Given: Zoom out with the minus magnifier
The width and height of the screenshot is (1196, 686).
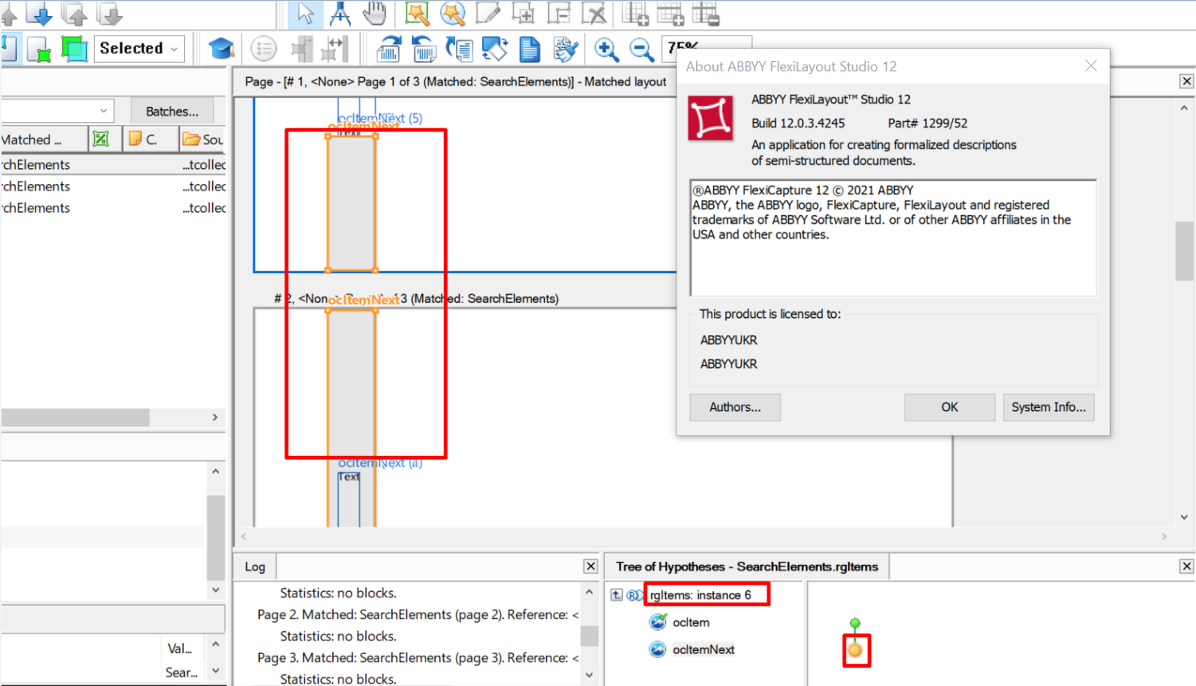Looking at the screenshot, I should pos(641,49).
